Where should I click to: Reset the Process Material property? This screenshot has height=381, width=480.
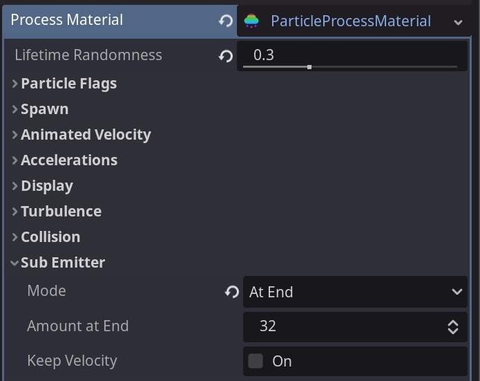(x=226, y=21)
